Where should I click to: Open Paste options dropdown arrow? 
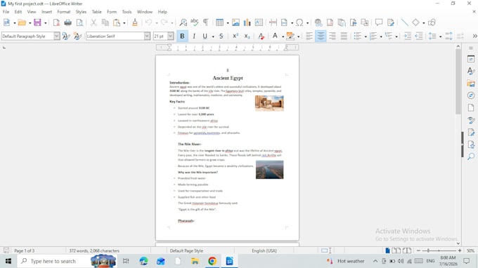(x=124, y=23)
